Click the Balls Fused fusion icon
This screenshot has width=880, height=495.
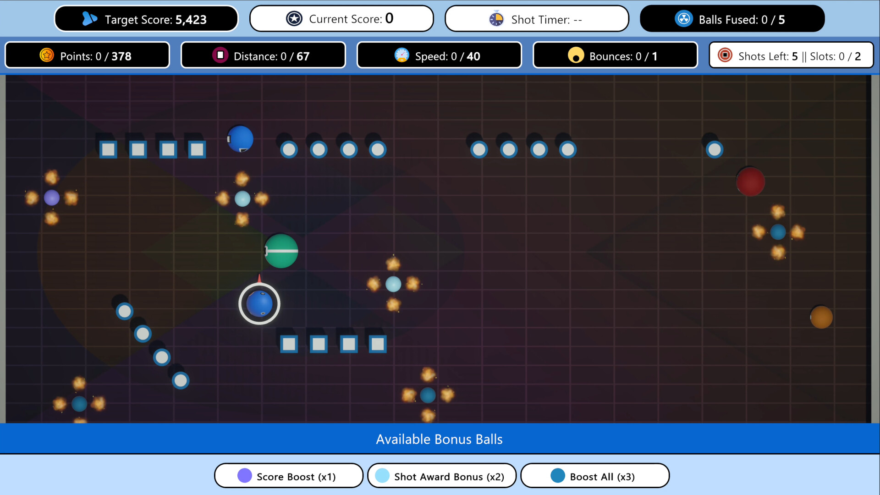pyautogui.click(x=685, y=18)
